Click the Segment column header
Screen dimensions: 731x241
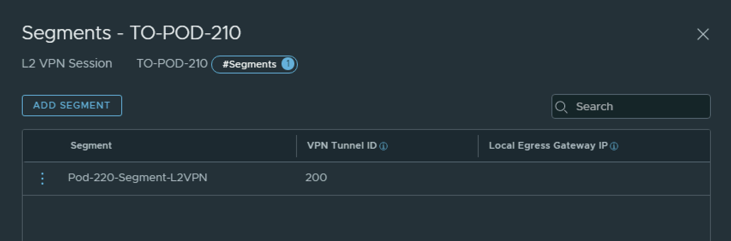pos(91,146)
